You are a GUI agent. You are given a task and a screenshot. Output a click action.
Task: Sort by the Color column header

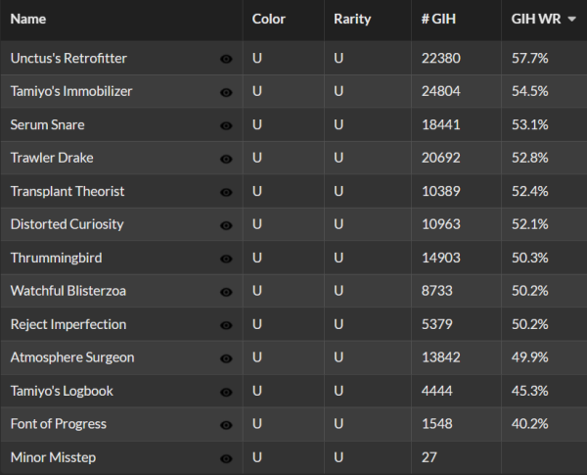pyautogui.click(x=269, y=19)
